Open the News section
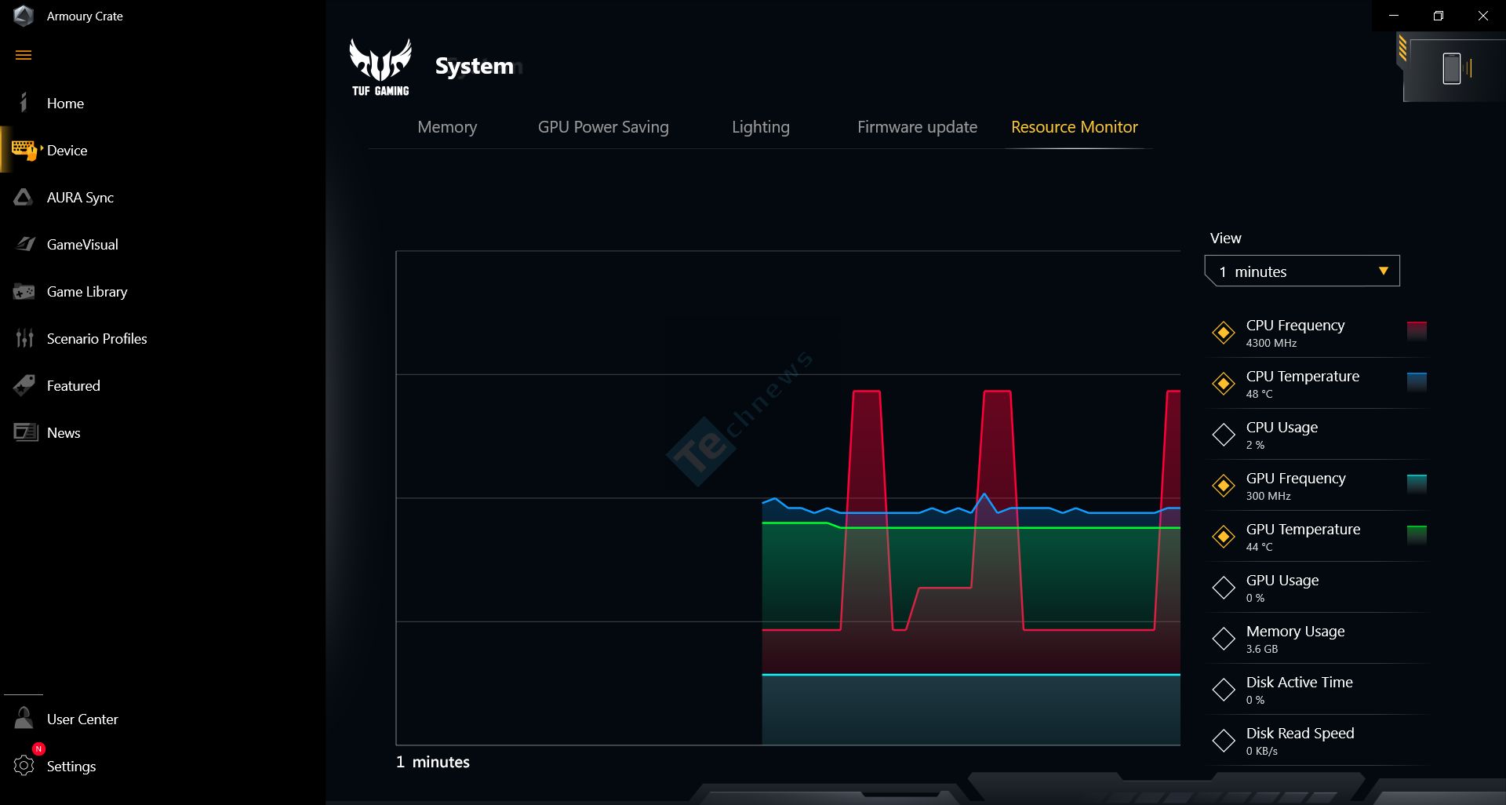 point(64,433)
